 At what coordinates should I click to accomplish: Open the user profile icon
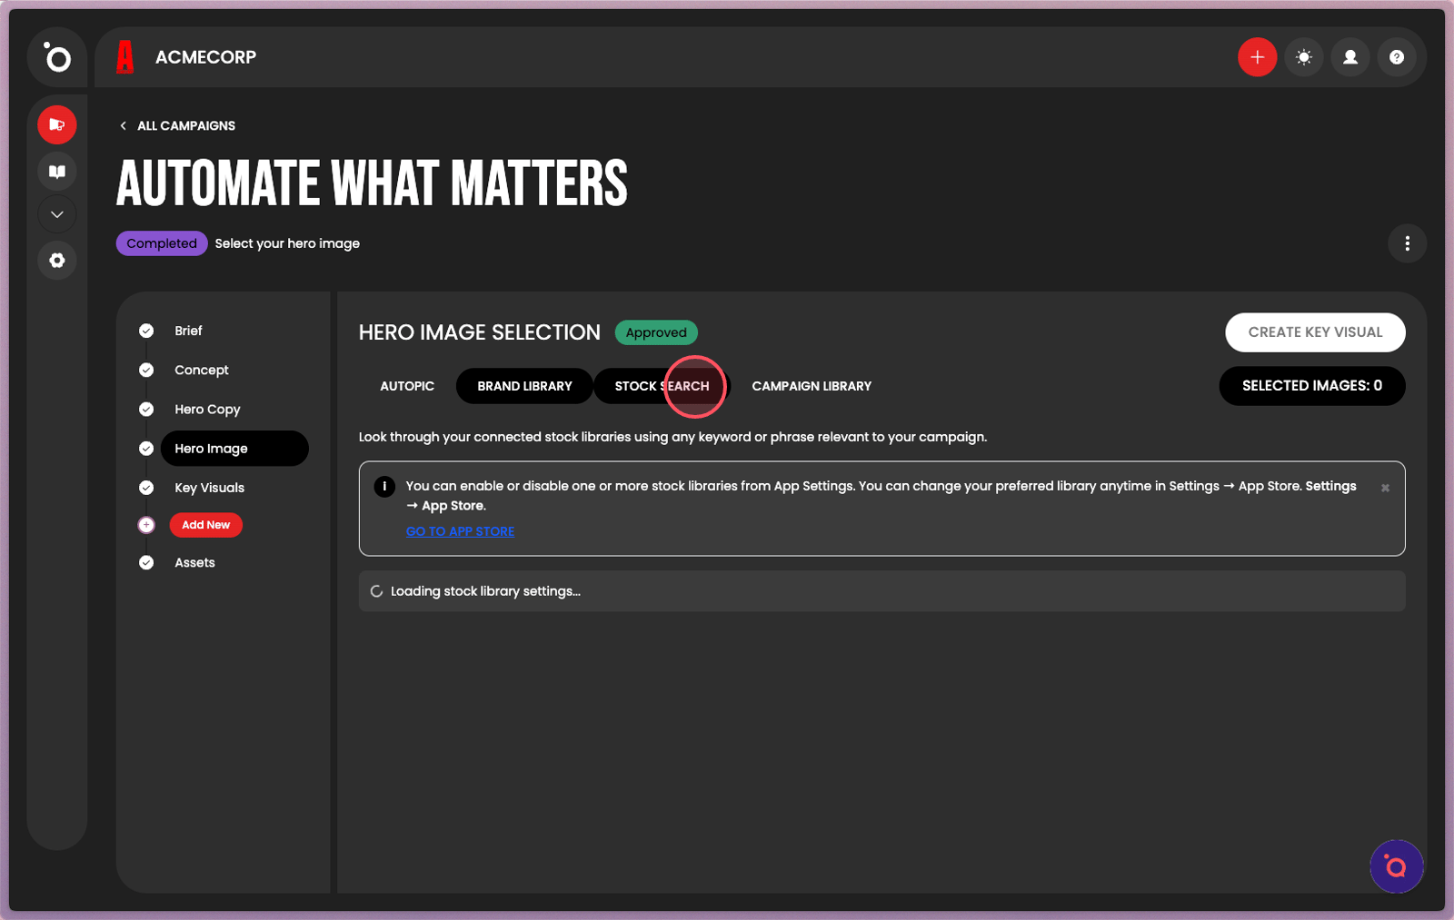click(1350, 57)
